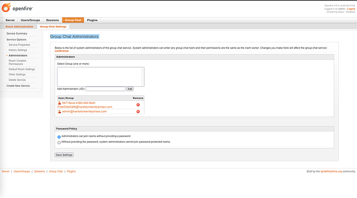Viewport: 357px width, 198px height.
Task: Switch to Room Administration subtab
Action: 19,27
